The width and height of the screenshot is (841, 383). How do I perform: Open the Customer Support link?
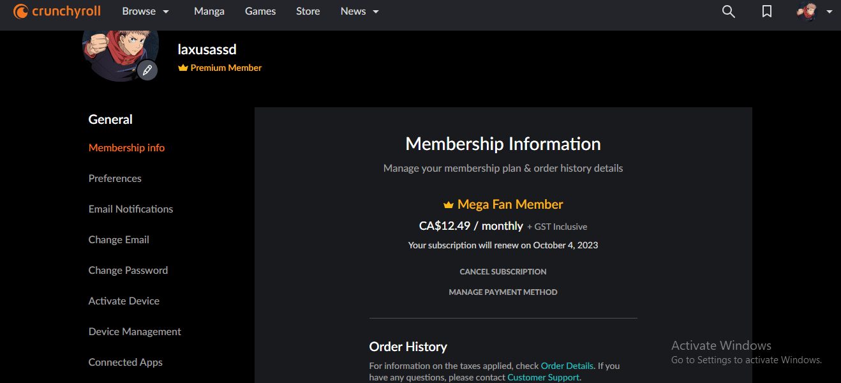click(543, 377)
